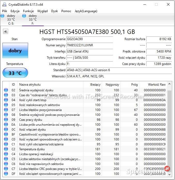Click status circle of attribute C4
The height and width of the screenshot is (180, 175).
[6, 154]
